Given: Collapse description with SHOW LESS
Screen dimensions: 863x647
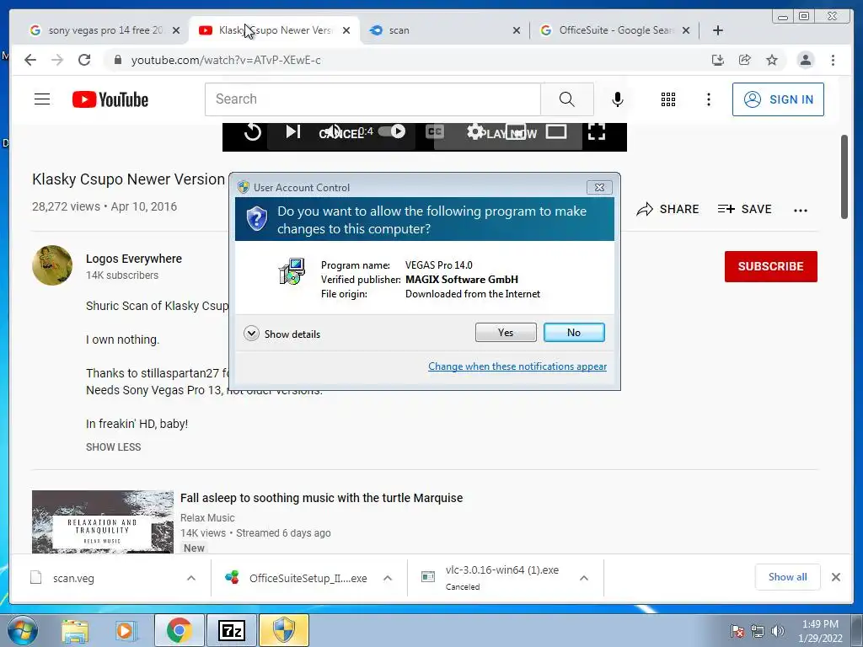Looking at the screenshot, I should tap(114, 447).
